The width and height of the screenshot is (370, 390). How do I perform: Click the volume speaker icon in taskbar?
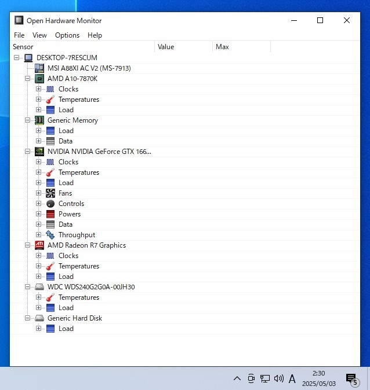click(x=279, y=378)
